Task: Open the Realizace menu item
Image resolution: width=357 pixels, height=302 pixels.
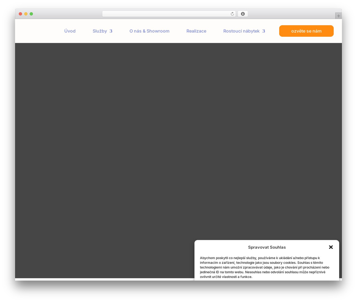Action: [x=196, y=31]
